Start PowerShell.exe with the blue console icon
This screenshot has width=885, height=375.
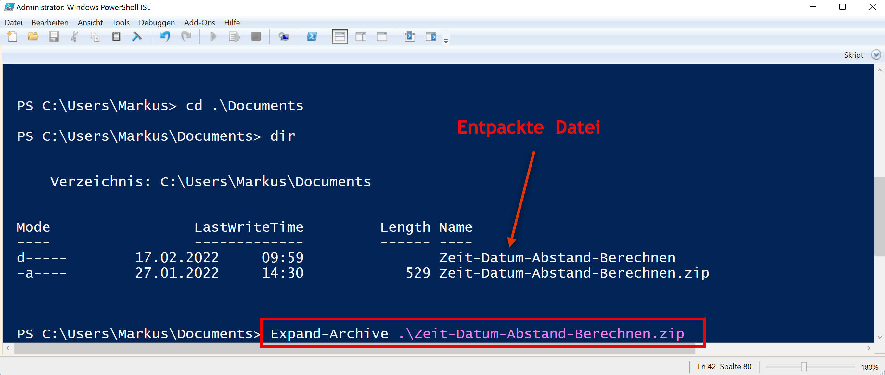pos(312,37)
